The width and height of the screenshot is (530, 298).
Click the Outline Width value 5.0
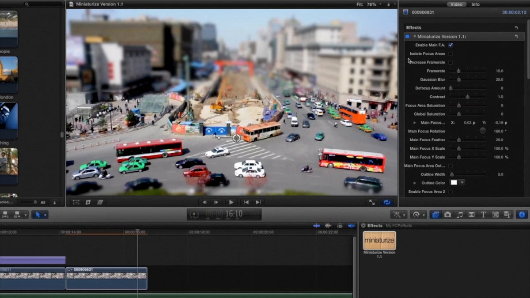pos(500,174)
